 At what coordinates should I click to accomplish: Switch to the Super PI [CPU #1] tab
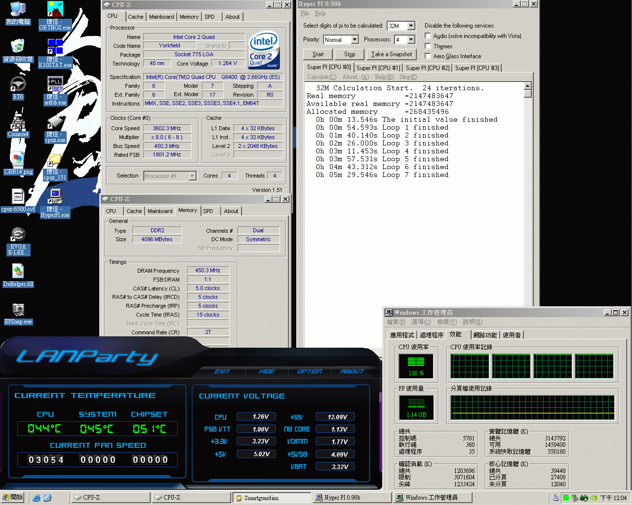click(x=378, y=68)
